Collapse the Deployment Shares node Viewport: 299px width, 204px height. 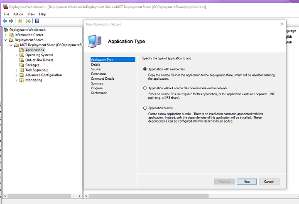[x=6, y=40]
